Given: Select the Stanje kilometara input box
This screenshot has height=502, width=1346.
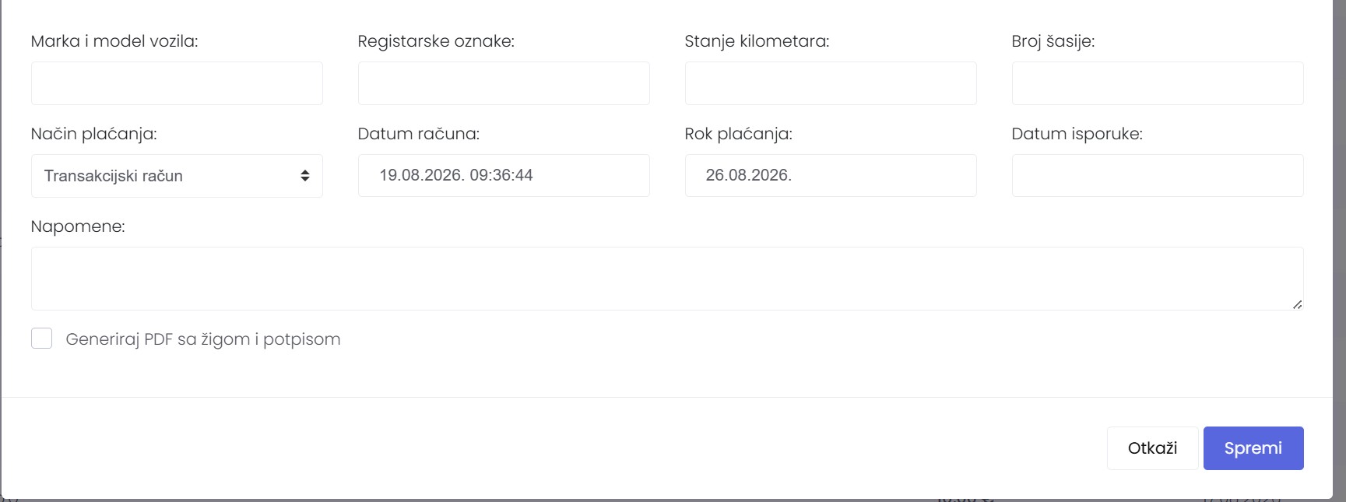Looking at the screenshot, I should point(831,83).
